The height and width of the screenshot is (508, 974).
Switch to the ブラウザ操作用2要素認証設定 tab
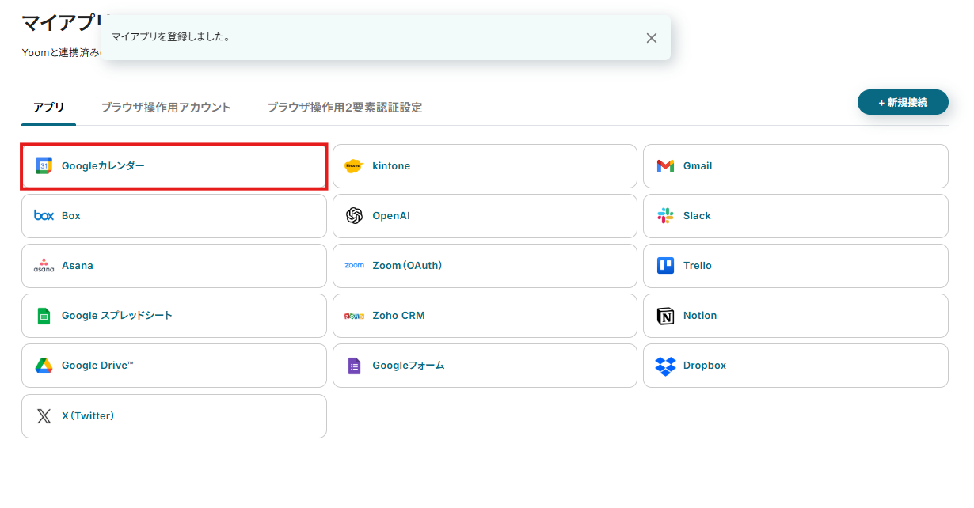pos(344,108)
